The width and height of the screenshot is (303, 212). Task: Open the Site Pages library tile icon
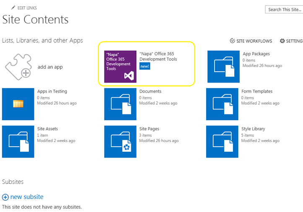(x=120, y=142)
